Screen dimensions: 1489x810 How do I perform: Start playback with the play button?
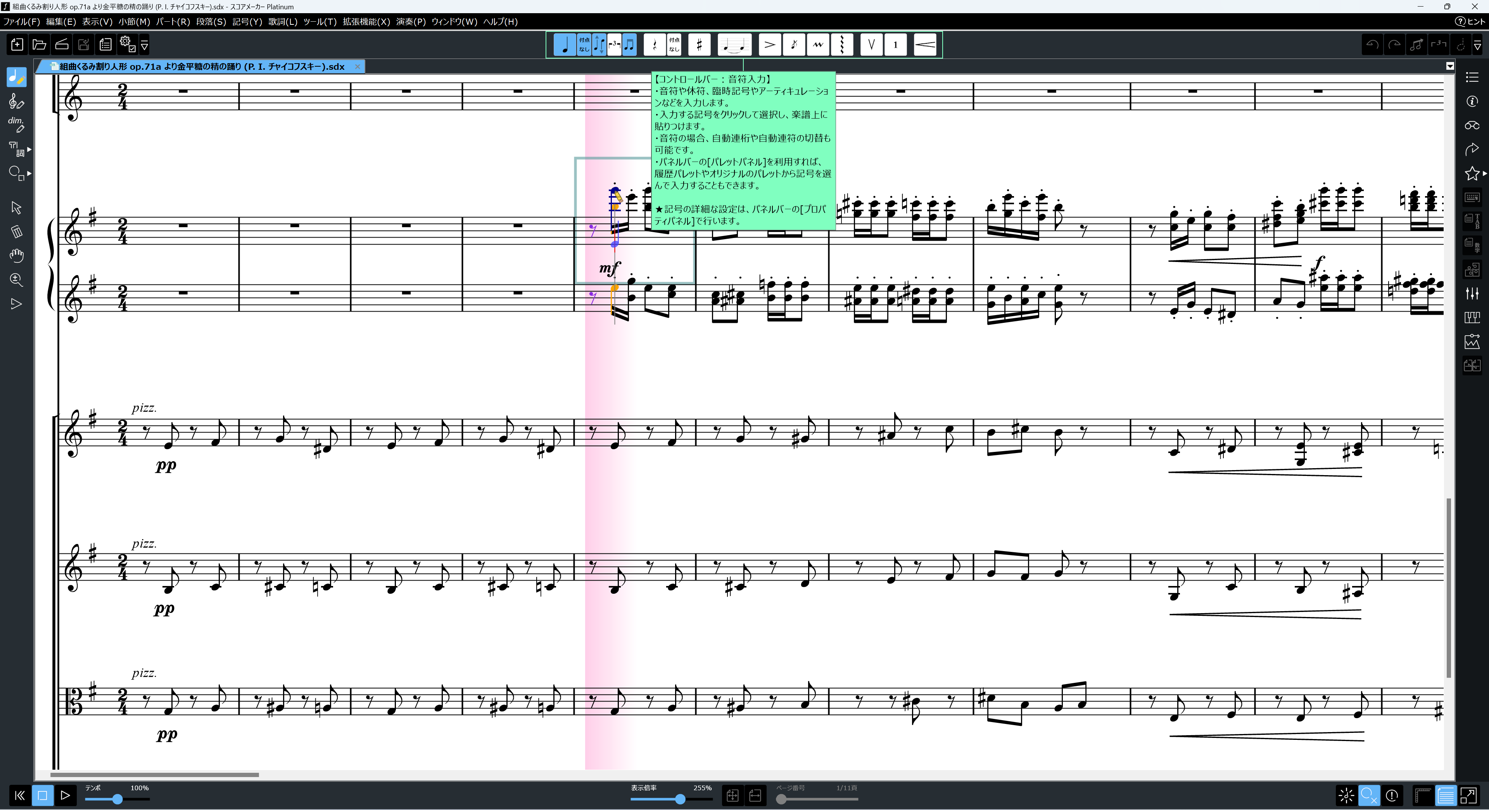pos(65,796)
